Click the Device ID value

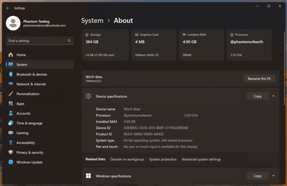(156, 128)
